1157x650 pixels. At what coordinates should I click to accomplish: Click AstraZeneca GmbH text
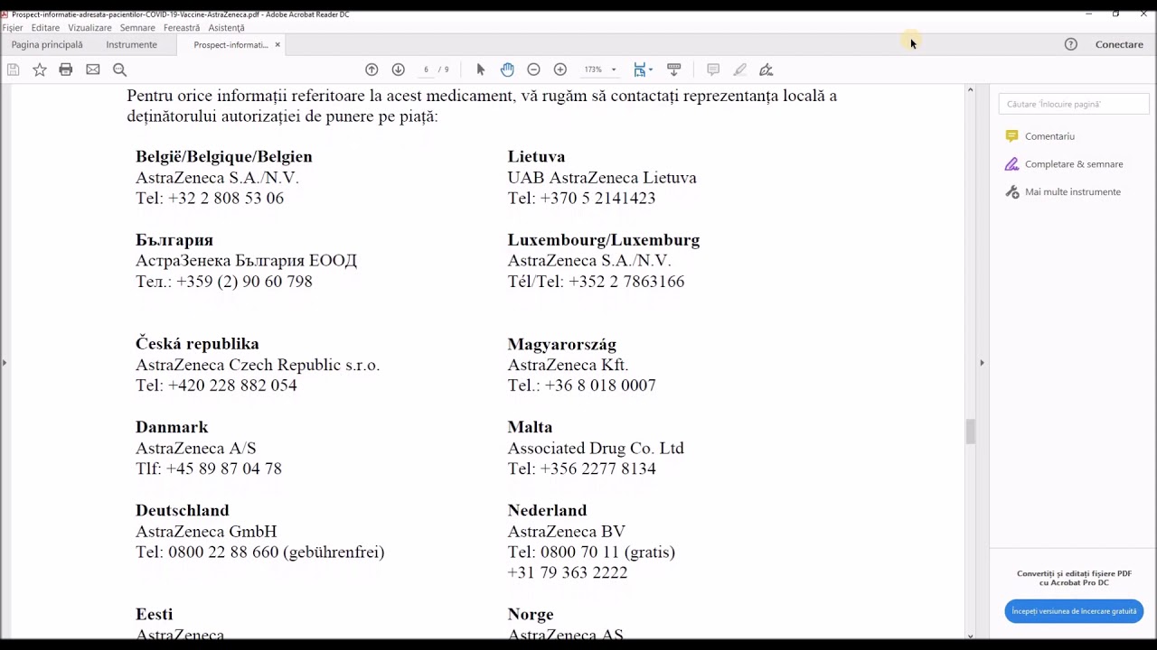pyautogui.click(x=206, y=532)
